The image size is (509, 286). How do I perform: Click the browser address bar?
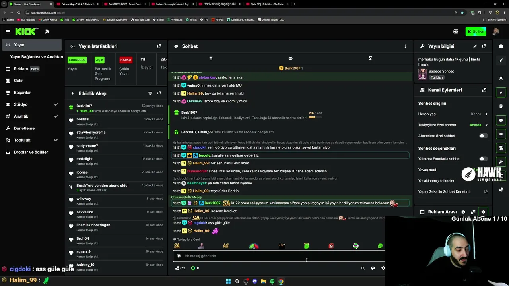point(239,12)
